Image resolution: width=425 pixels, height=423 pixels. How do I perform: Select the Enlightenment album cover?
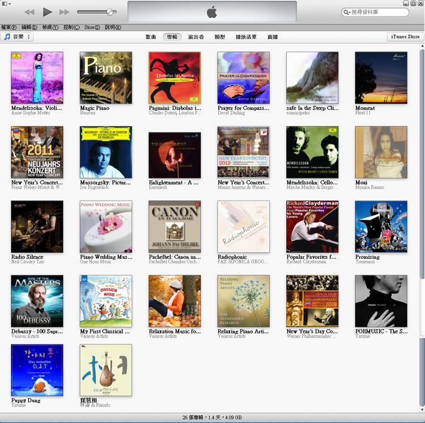[175, 155]
